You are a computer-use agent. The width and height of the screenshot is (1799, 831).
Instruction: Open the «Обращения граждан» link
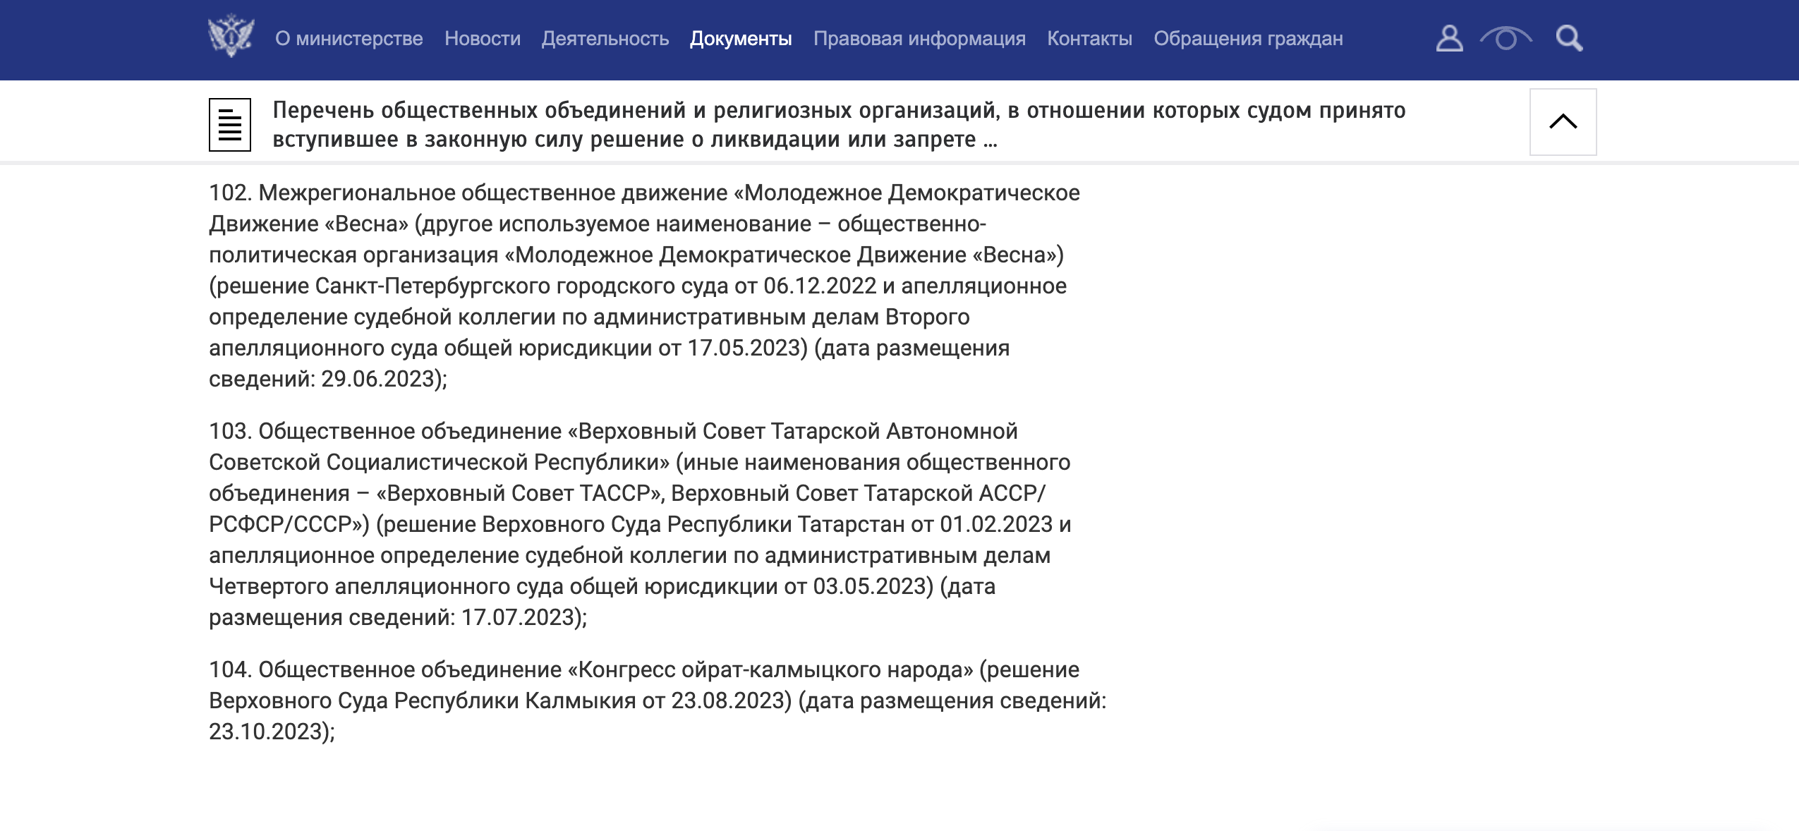(x=1249, y=38)
